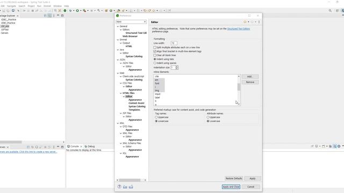Collapse the XML tree node
This screenshot has width=344, height=193.
[118, 123]
